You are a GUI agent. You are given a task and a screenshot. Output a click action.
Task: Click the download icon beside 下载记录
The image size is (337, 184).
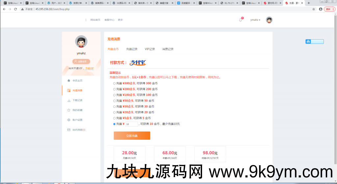[69, 100]
